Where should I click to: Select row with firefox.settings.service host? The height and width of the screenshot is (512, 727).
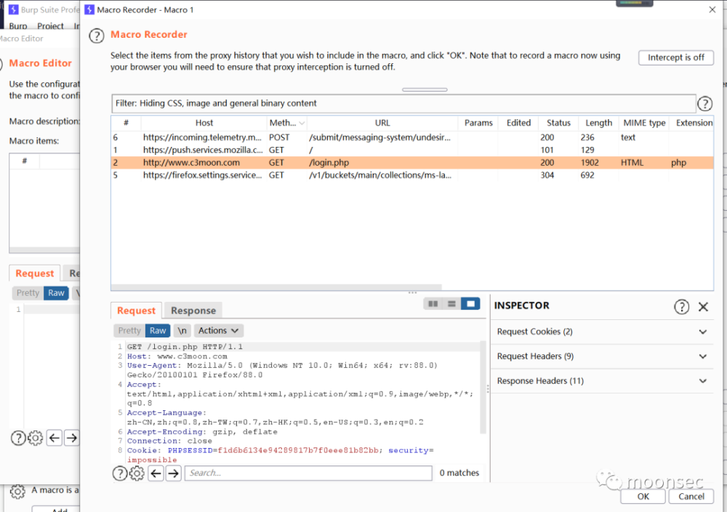click(x=411, y=175)
